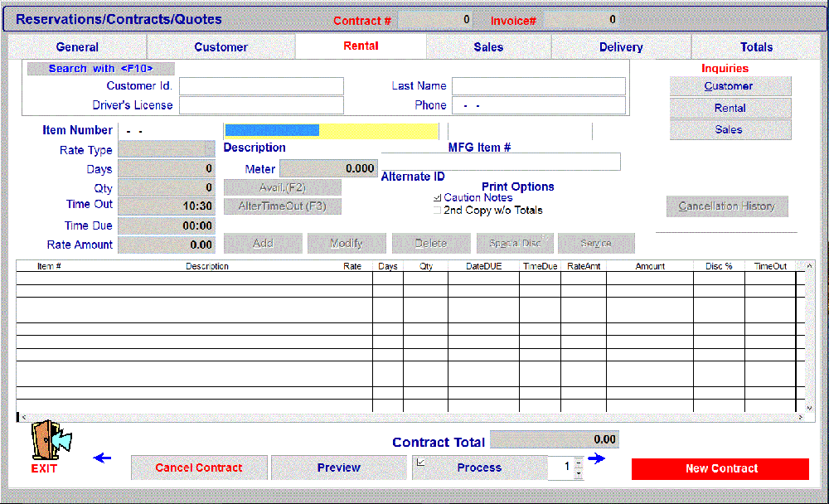Click the yellow Description field
The width and height of the screenshot is (829, 504).
pyautogui.click(x=332, y=131)
